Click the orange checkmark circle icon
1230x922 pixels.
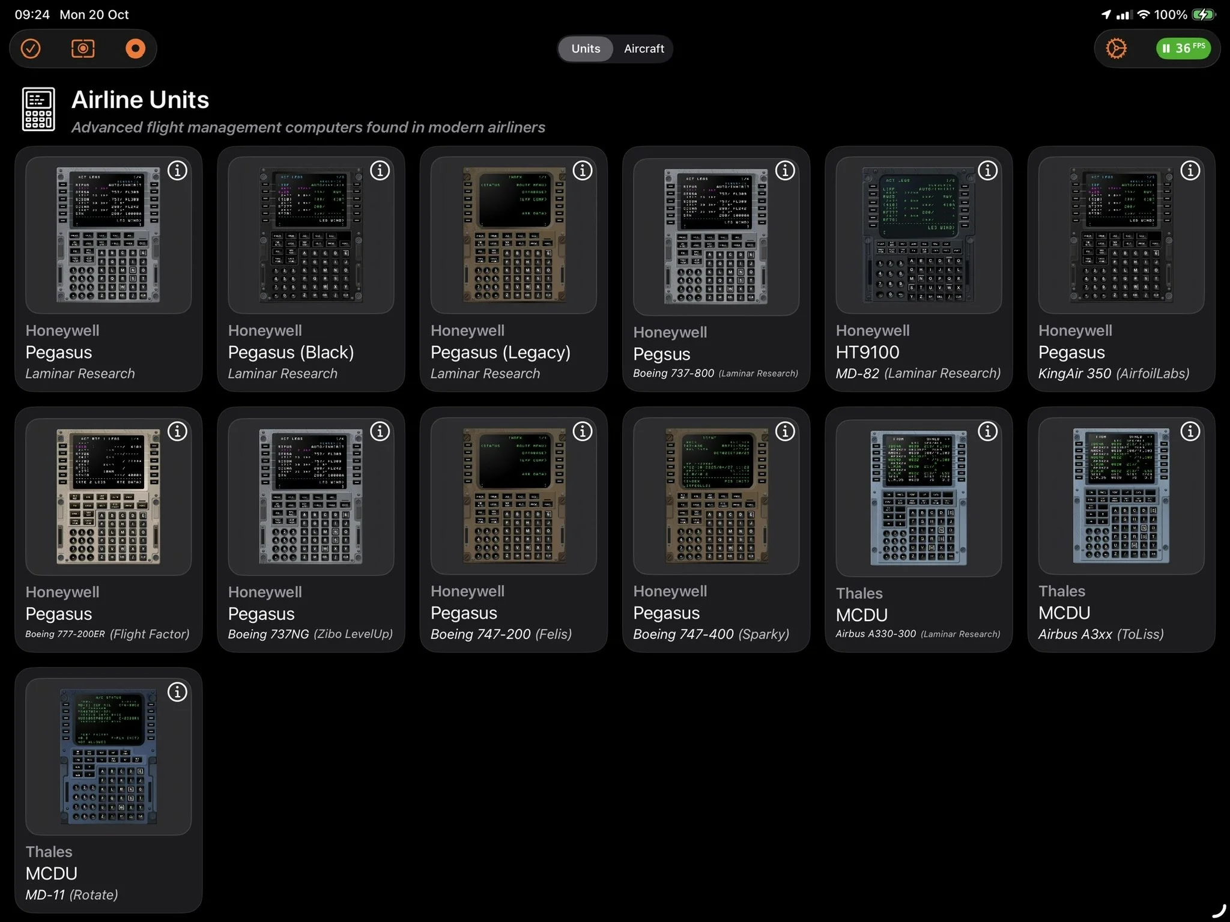coord(31,49)
